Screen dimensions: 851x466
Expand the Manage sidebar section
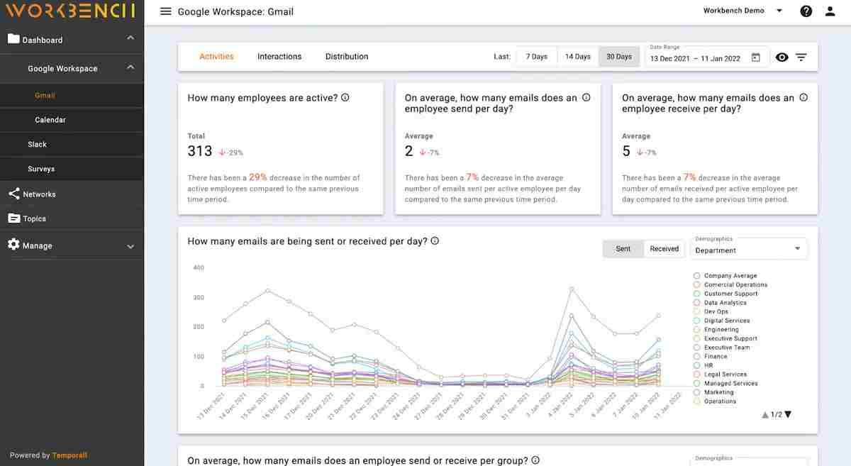130,246
